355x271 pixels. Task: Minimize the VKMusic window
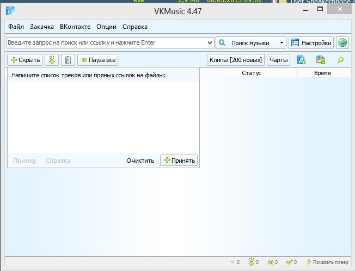point(305,10)
